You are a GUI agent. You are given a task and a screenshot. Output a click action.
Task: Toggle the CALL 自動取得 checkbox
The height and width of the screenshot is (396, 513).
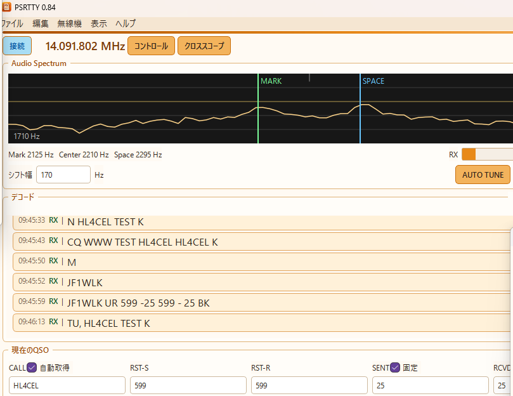[x=32, y=368]
